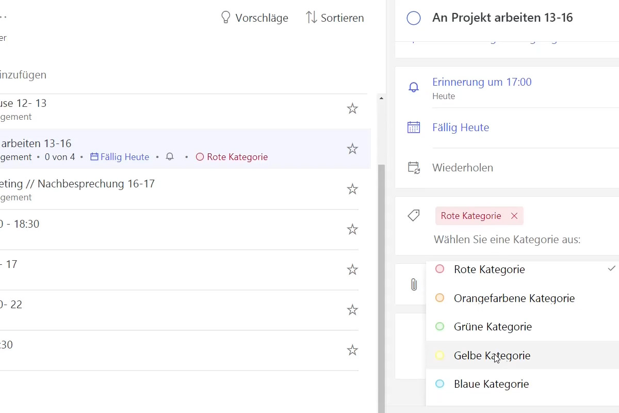Image resolution: width=619 pixels, height=413 pixels.
Task: Click the calendar icon beside Fällig Heute
Action: pyautogui.click(x=414, y=128)
